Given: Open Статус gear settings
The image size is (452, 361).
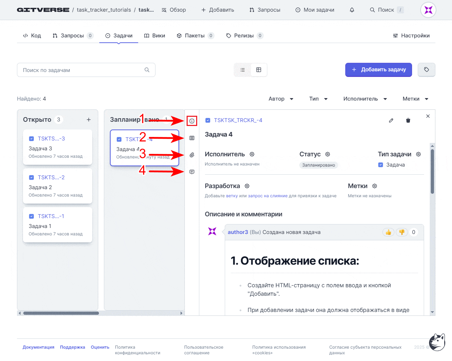Looking at the screenshot, I should [328, 154].
